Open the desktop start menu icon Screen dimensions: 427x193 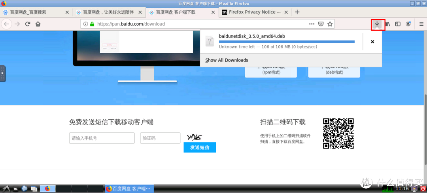(6, 189)
